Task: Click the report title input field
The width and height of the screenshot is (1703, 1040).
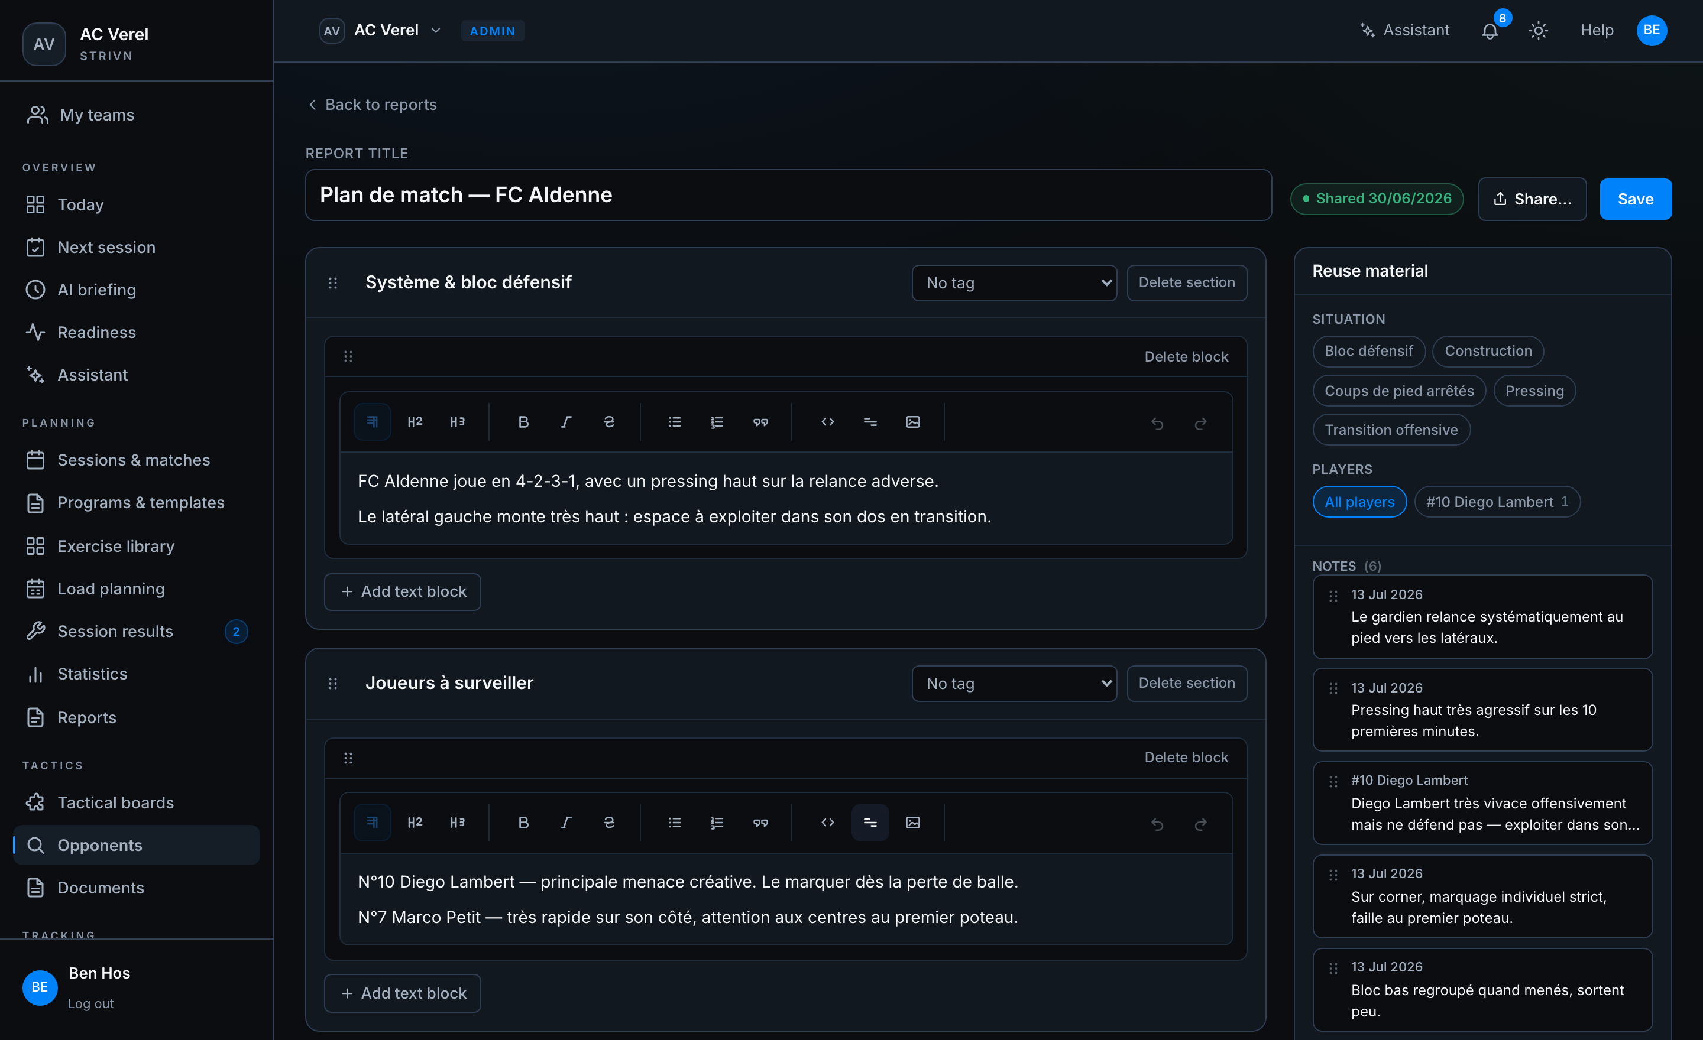Action: click(x=788, y=195)
